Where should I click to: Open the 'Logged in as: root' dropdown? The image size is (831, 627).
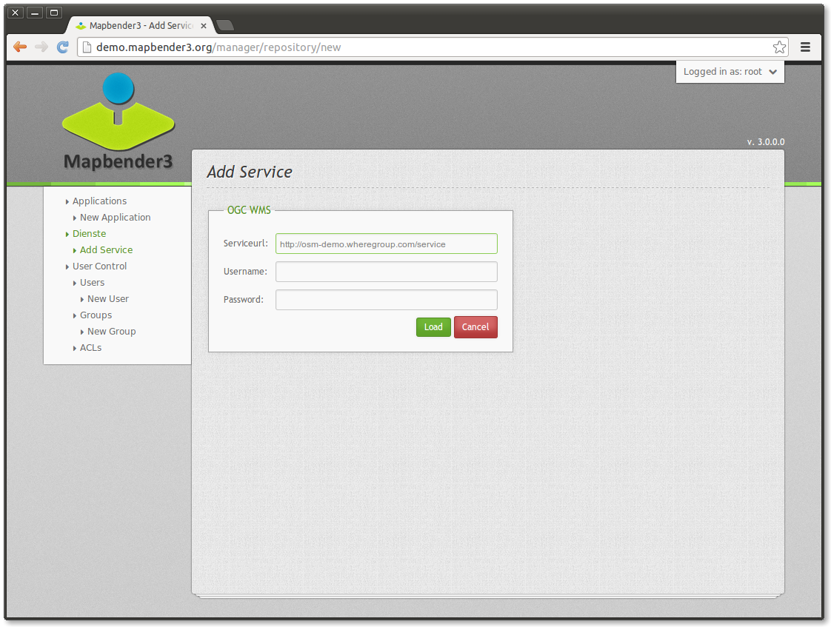(730, 72)
